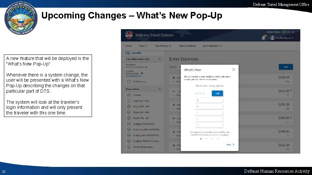
Task: Open the Bradley user account dropdown
Action: (284, 38)
